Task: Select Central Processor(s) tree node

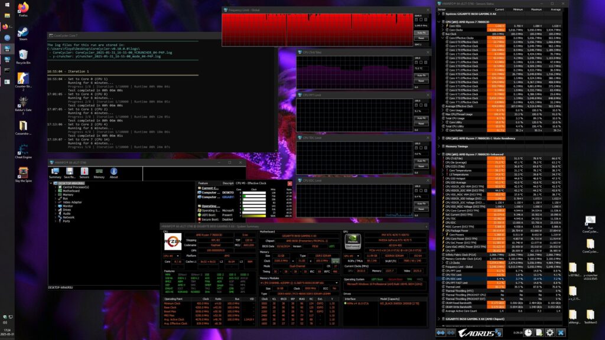Action: coord(76,187)
